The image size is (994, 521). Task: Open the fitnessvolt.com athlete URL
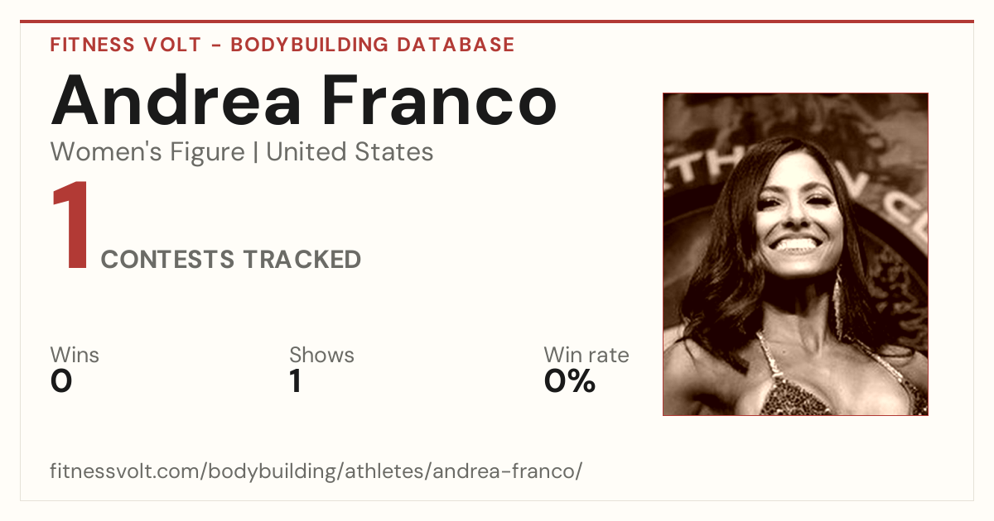316,472
